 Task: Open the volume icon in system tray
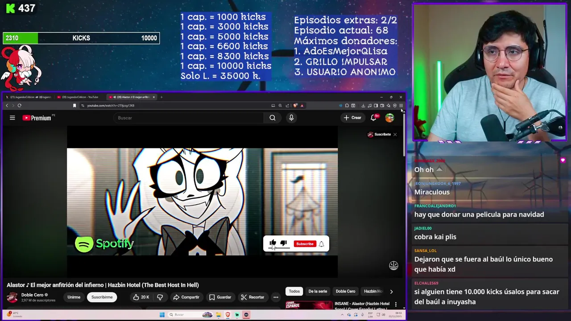(x=384, y=315)
